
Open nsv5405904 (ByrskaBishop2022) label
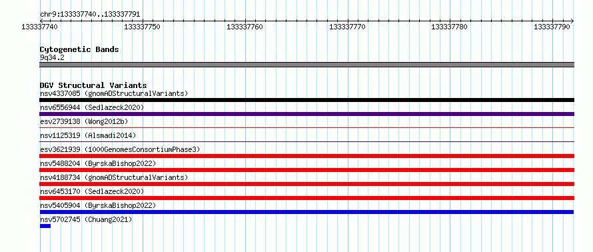(98, 205)
